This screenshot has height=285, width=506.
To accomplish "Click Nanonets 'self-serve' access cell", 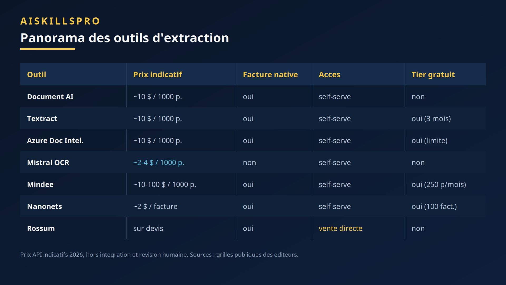I will pyautogui.click(x=335, y=206).
